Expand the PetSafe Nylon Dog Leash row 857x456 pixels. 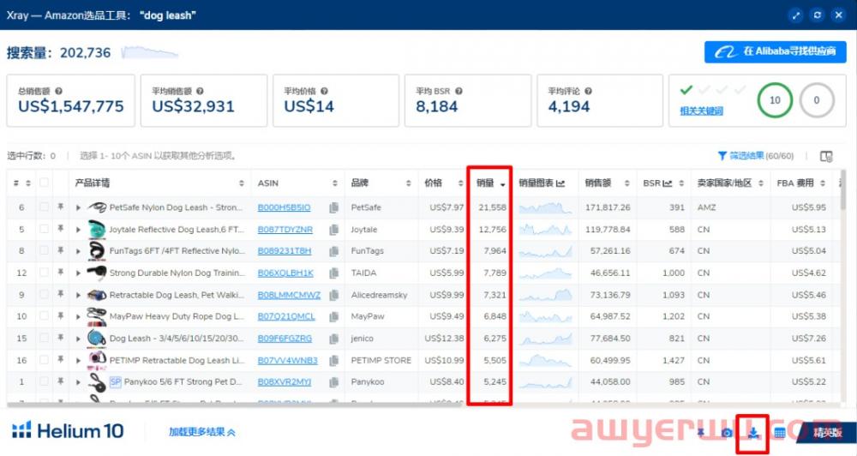click(78, 207)
